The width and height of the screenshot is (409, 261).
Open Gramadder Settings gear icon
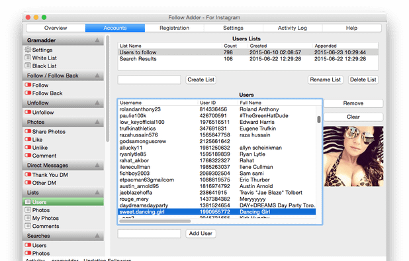pyautogui.click(x=28, y=49)
